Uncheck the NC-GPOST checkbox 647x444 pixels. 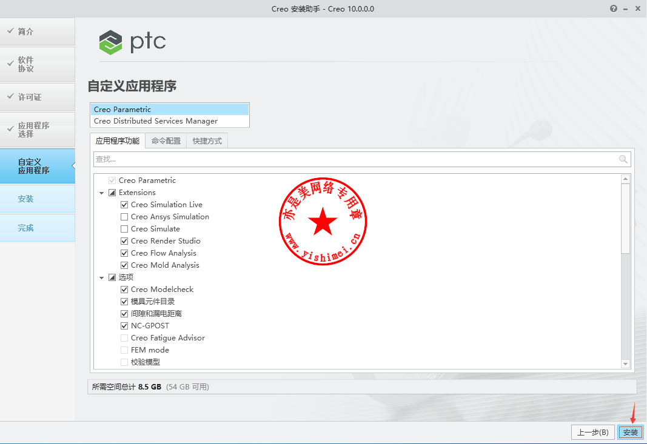coord(124,326)
